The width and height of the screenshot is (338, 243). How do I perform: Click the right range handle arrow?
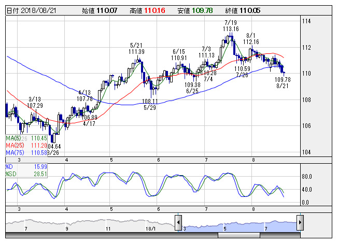(x=300, y=223)
